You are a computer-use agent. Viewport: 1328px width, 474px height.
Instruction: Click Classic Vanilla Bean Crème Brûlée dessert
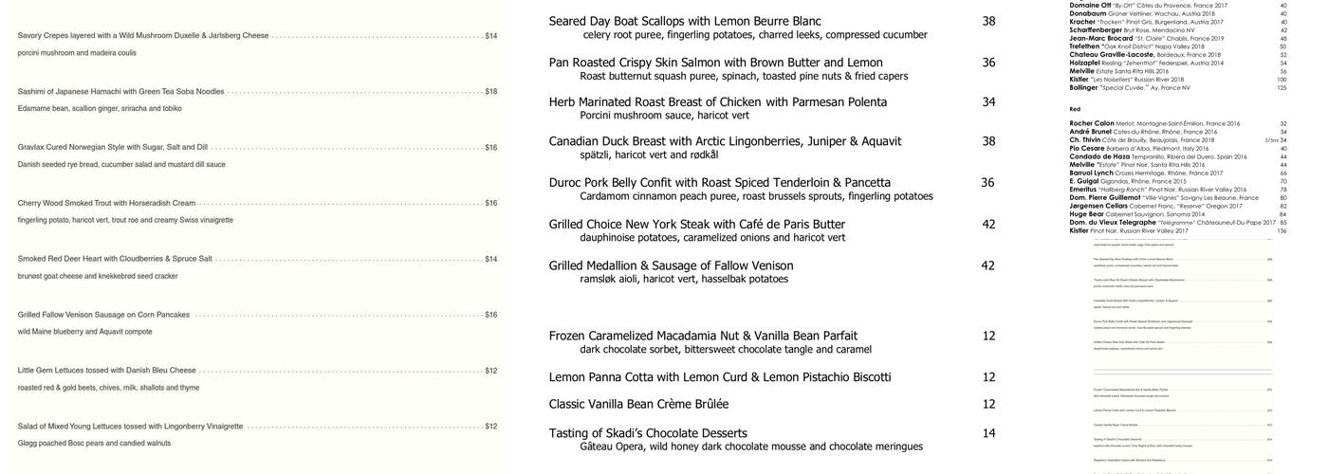[x=638, y=404]
